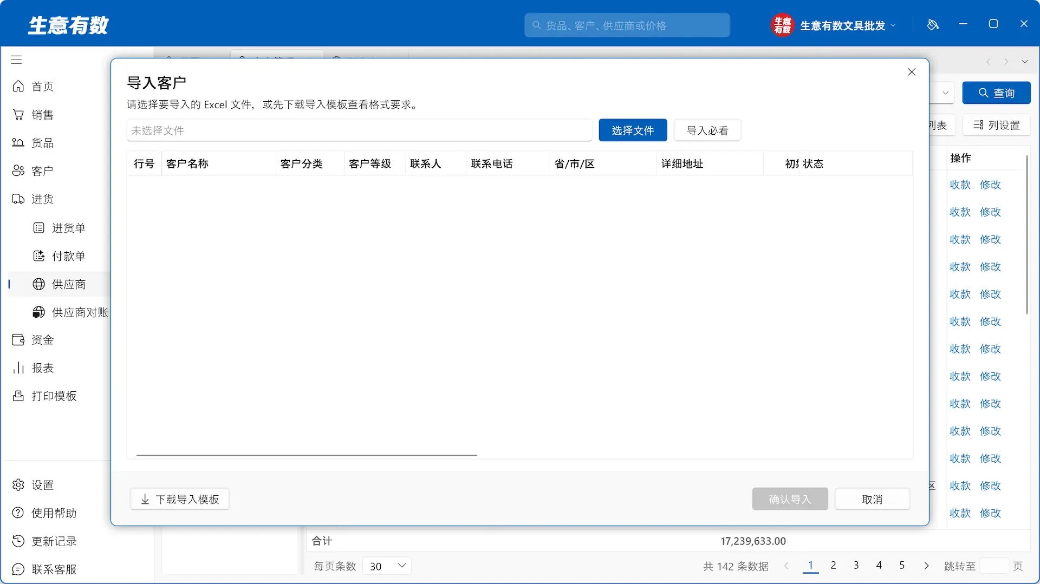This screenshot has width=1040, height=584.
Task: Open the 设置 gear icon
Action: 18,484
